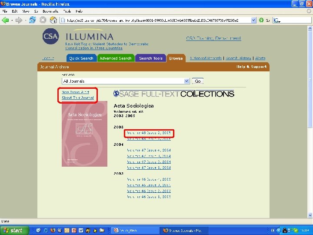Select the Browse tab
Image resolution: width=313 pixels, height=235 pixels.
pos(176,58)
